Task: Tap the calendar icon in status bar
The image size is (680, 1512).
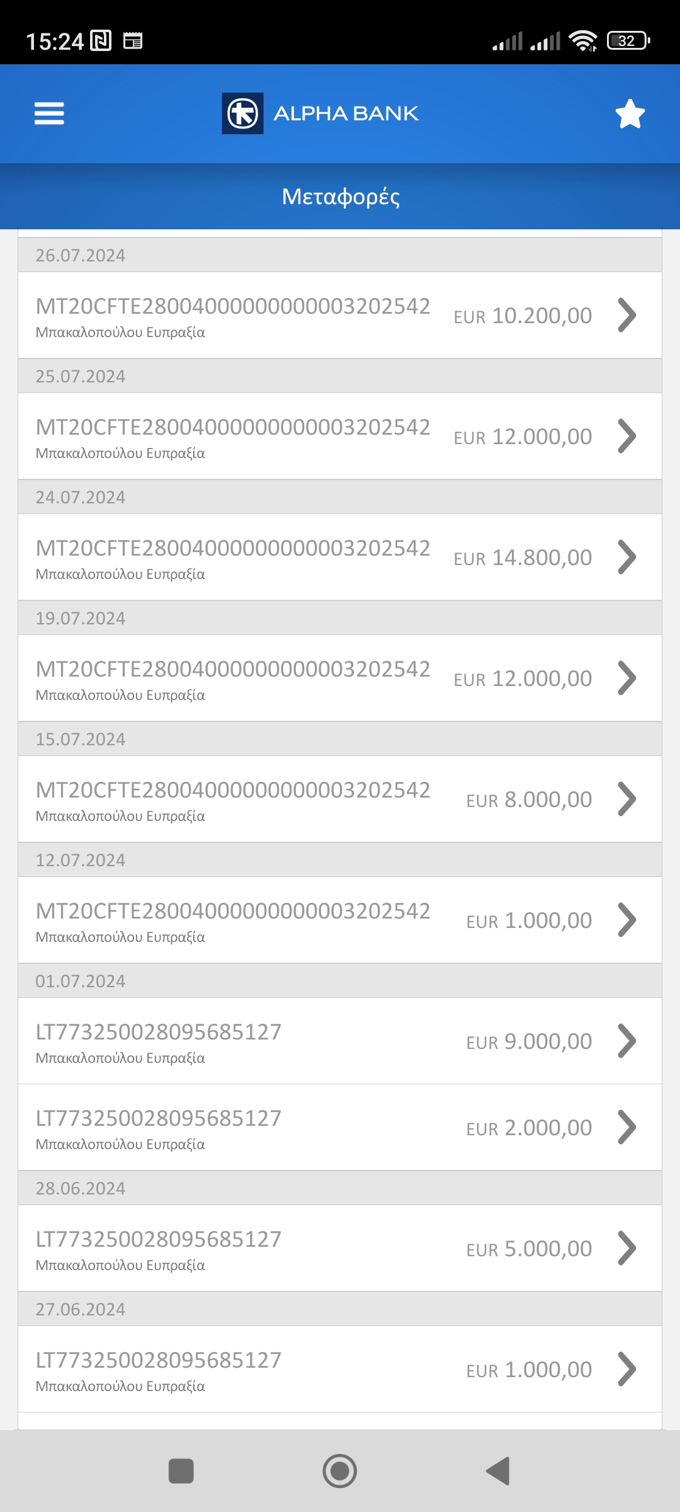Action: tap(133, 41)
